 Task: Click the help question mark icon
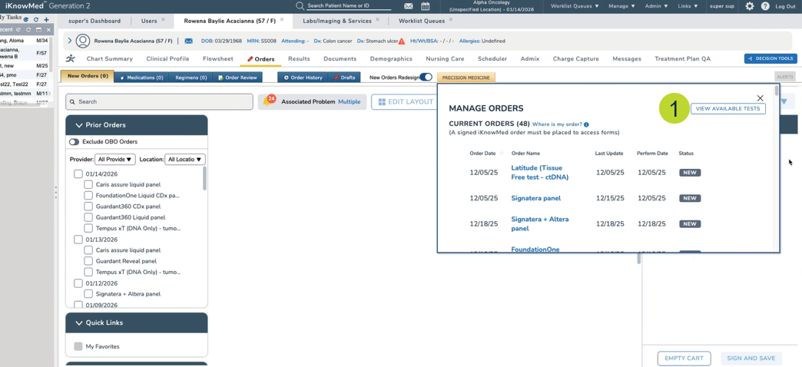765,6
